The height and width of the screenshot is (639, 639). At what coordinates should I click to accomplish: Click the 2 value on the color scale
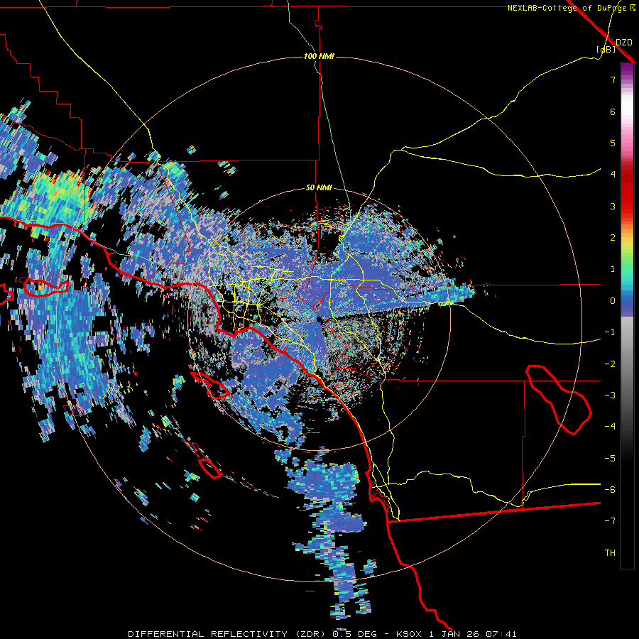click(x=613, y=238)
